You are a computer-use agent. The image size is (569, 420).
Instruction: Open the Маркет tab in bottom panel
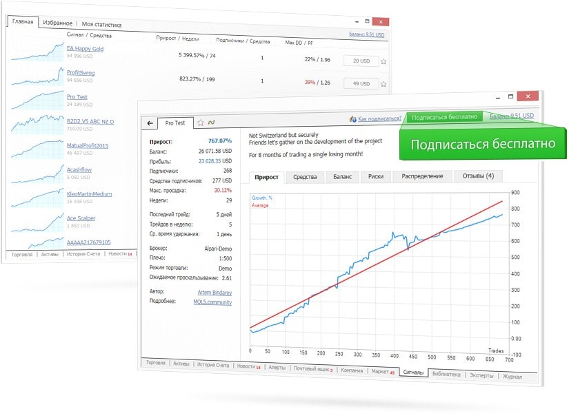(x=383, y=371)
